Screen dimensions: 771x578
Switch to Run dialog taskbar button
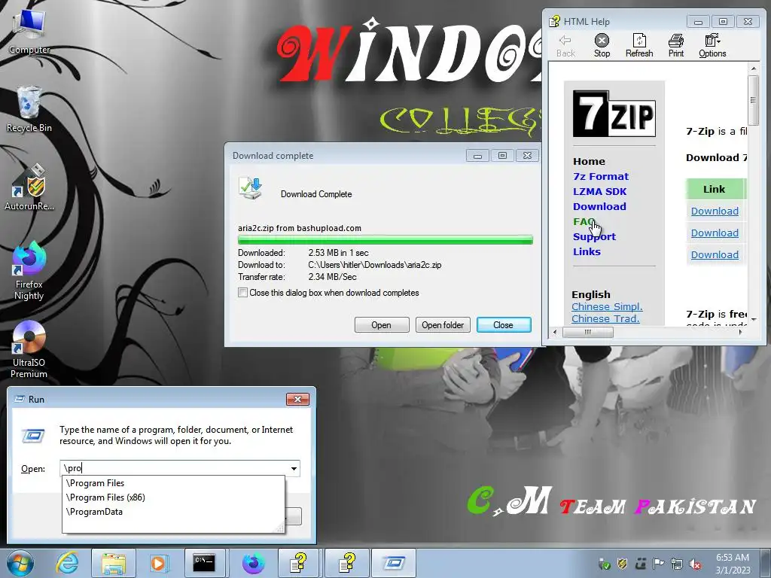point(395,563)
